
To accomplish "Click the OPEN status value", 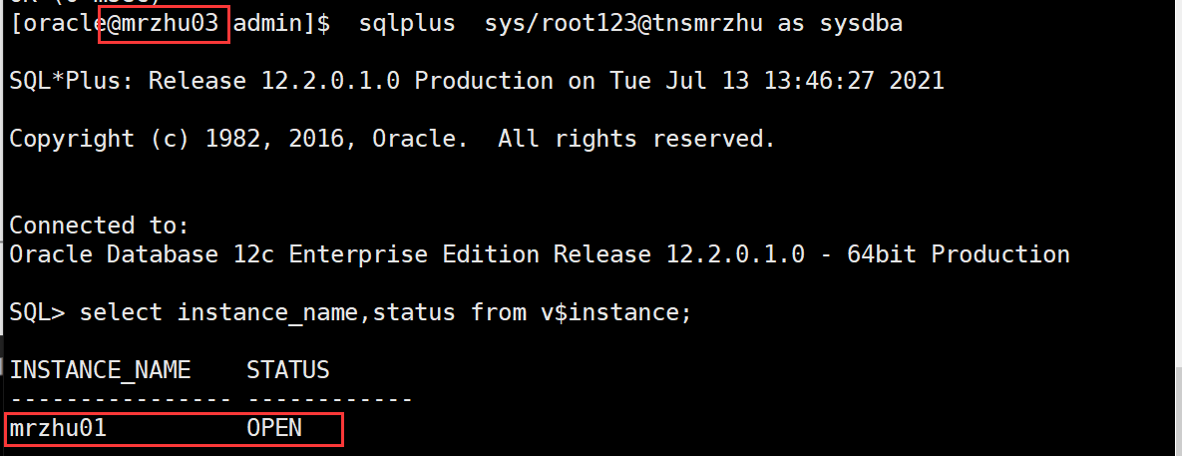I will coord(274,428).
